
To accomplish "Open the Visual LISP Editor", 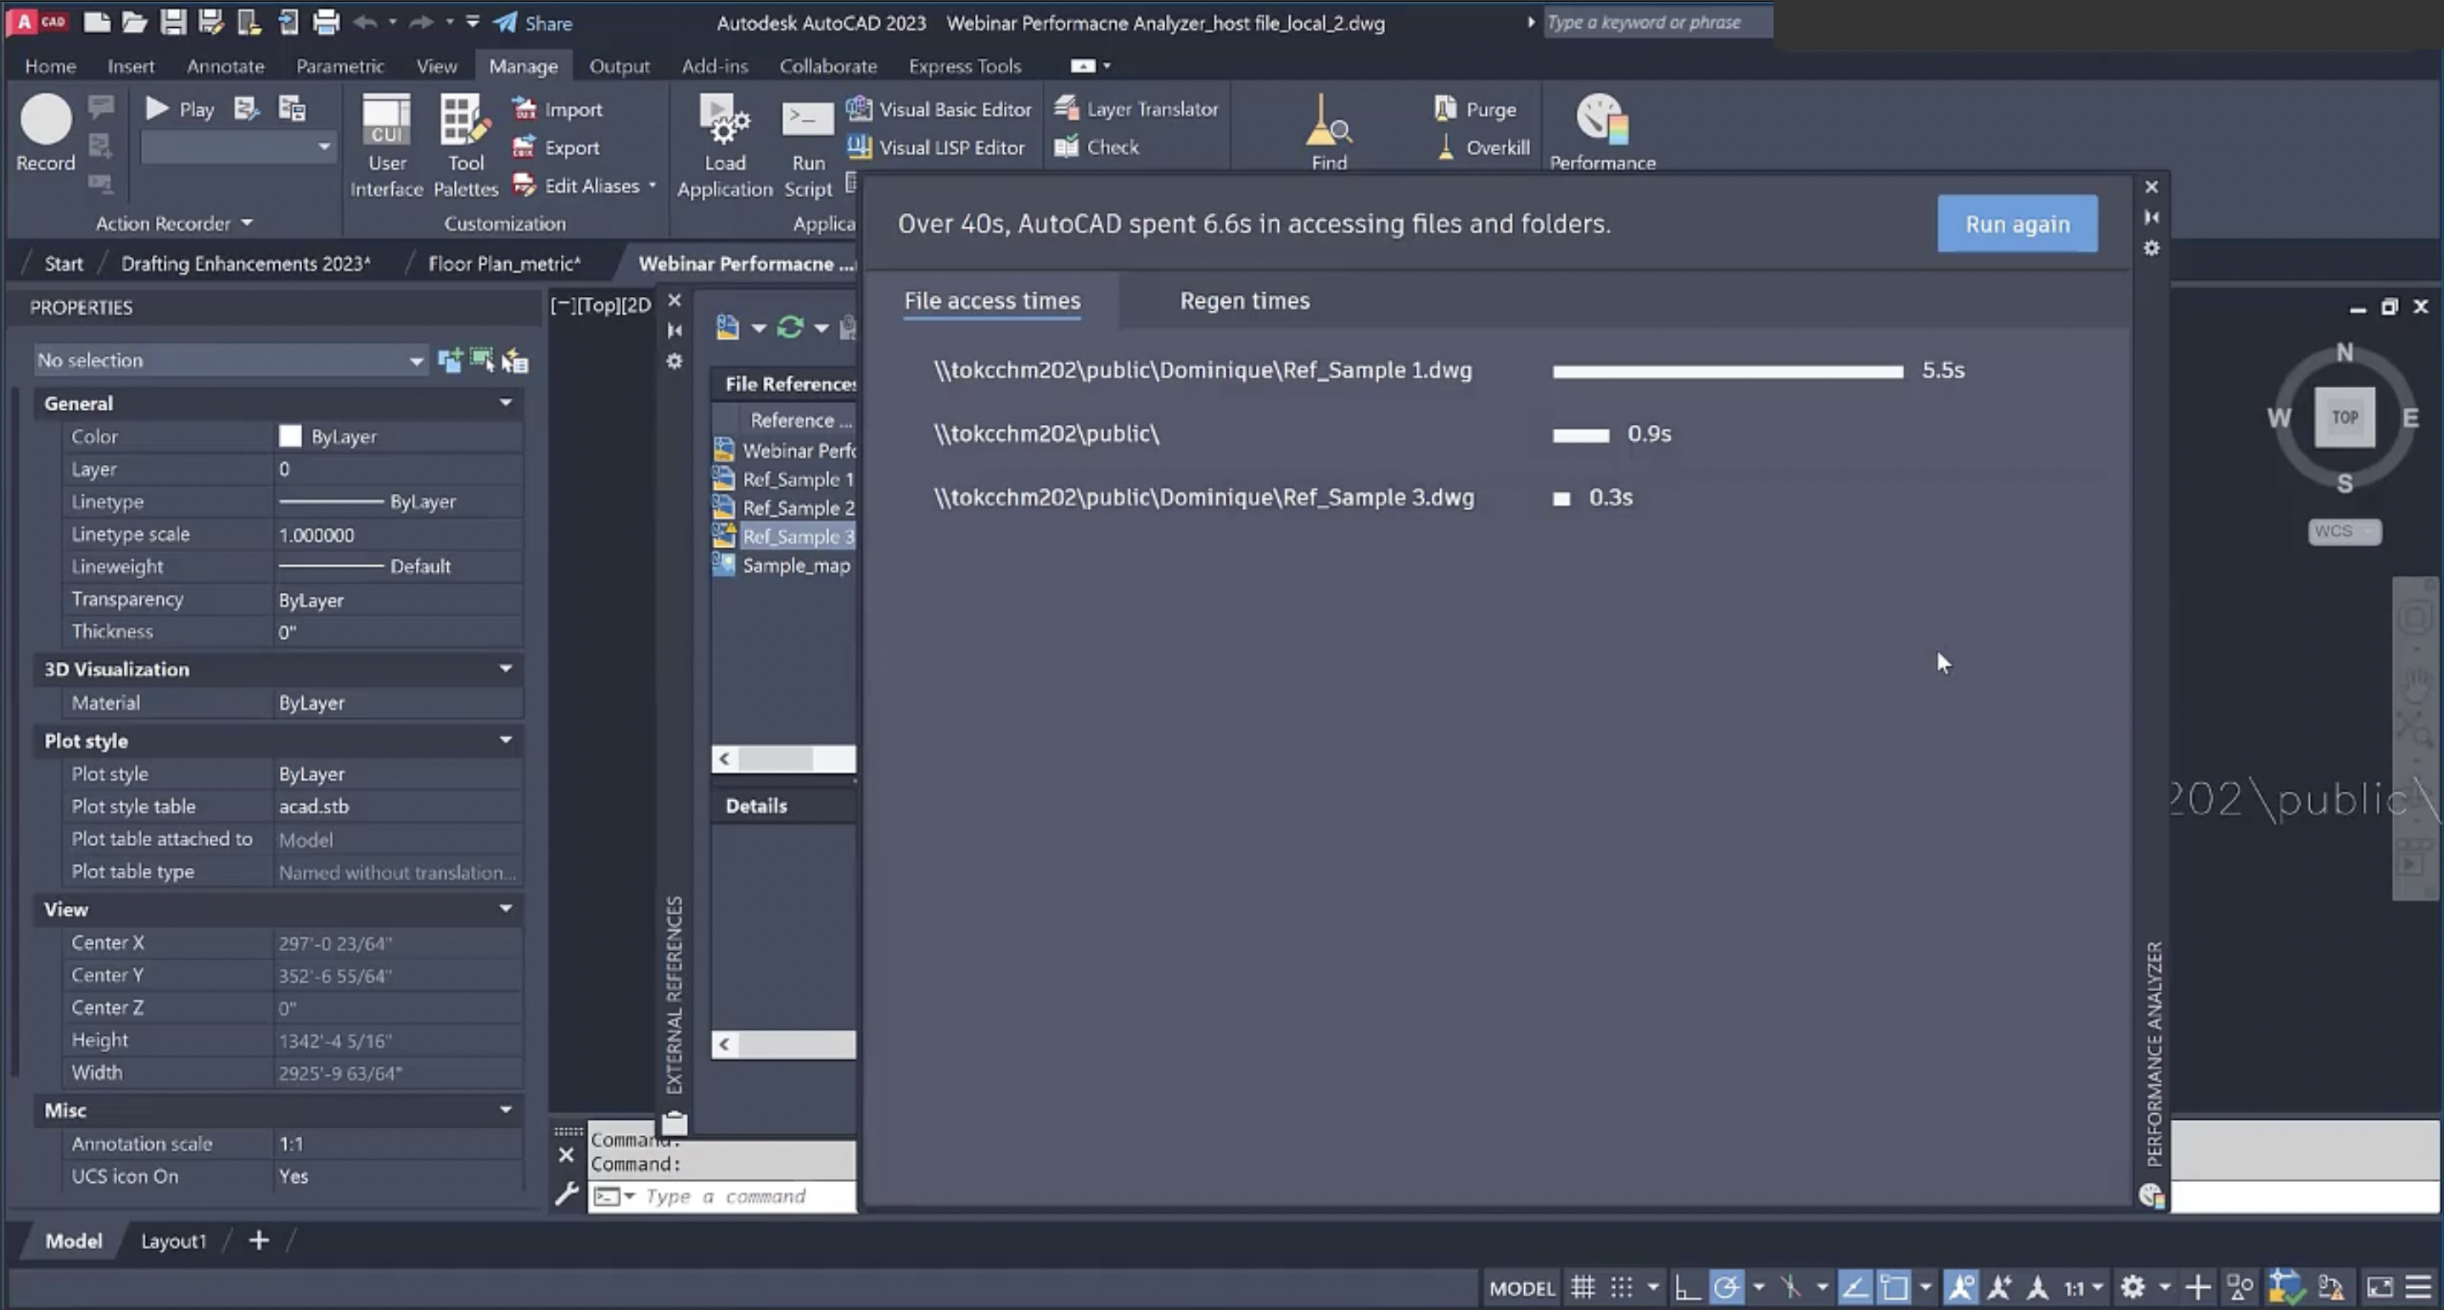I will tap(936, 147).
